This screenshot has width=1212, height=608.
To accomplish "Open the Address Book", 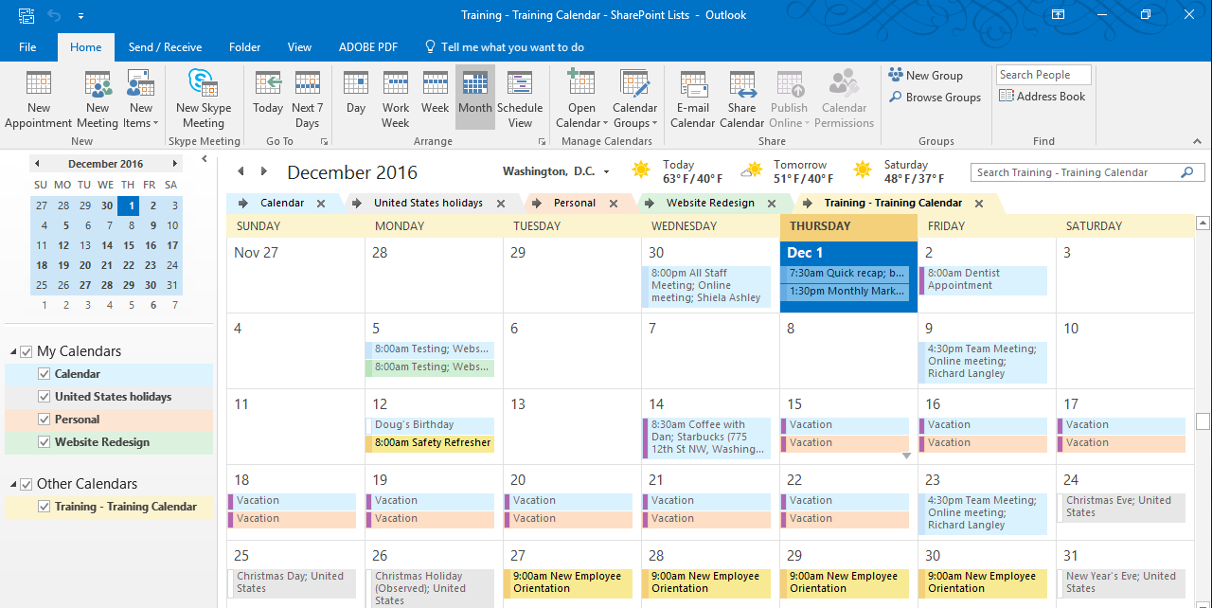I will pyautogui.click(x=1042, y=97).
